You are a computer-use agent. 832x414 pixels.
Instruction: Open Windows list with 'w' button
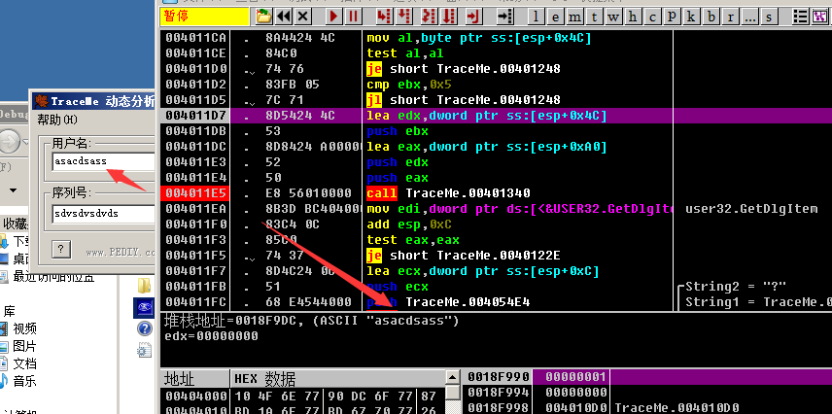point(614,17)
